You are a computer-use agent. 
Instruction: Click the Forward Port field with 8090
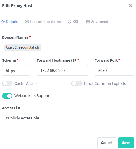click(114, 70)
